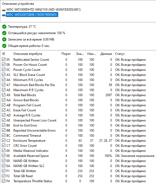Click the Оставшийся ресурс накопителя: 100 % line
The width and height of the screenshot is (156, 183).
(x=37, y=33)
